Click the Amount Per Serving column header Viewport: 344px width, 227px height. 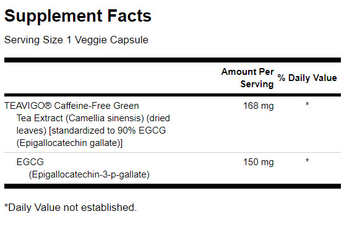[247, 78]
